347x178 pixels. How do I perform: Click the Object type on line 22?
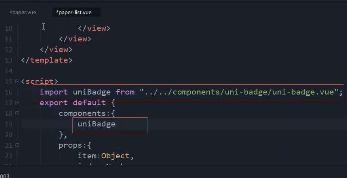pyautogui.click(x=115, y=156)
